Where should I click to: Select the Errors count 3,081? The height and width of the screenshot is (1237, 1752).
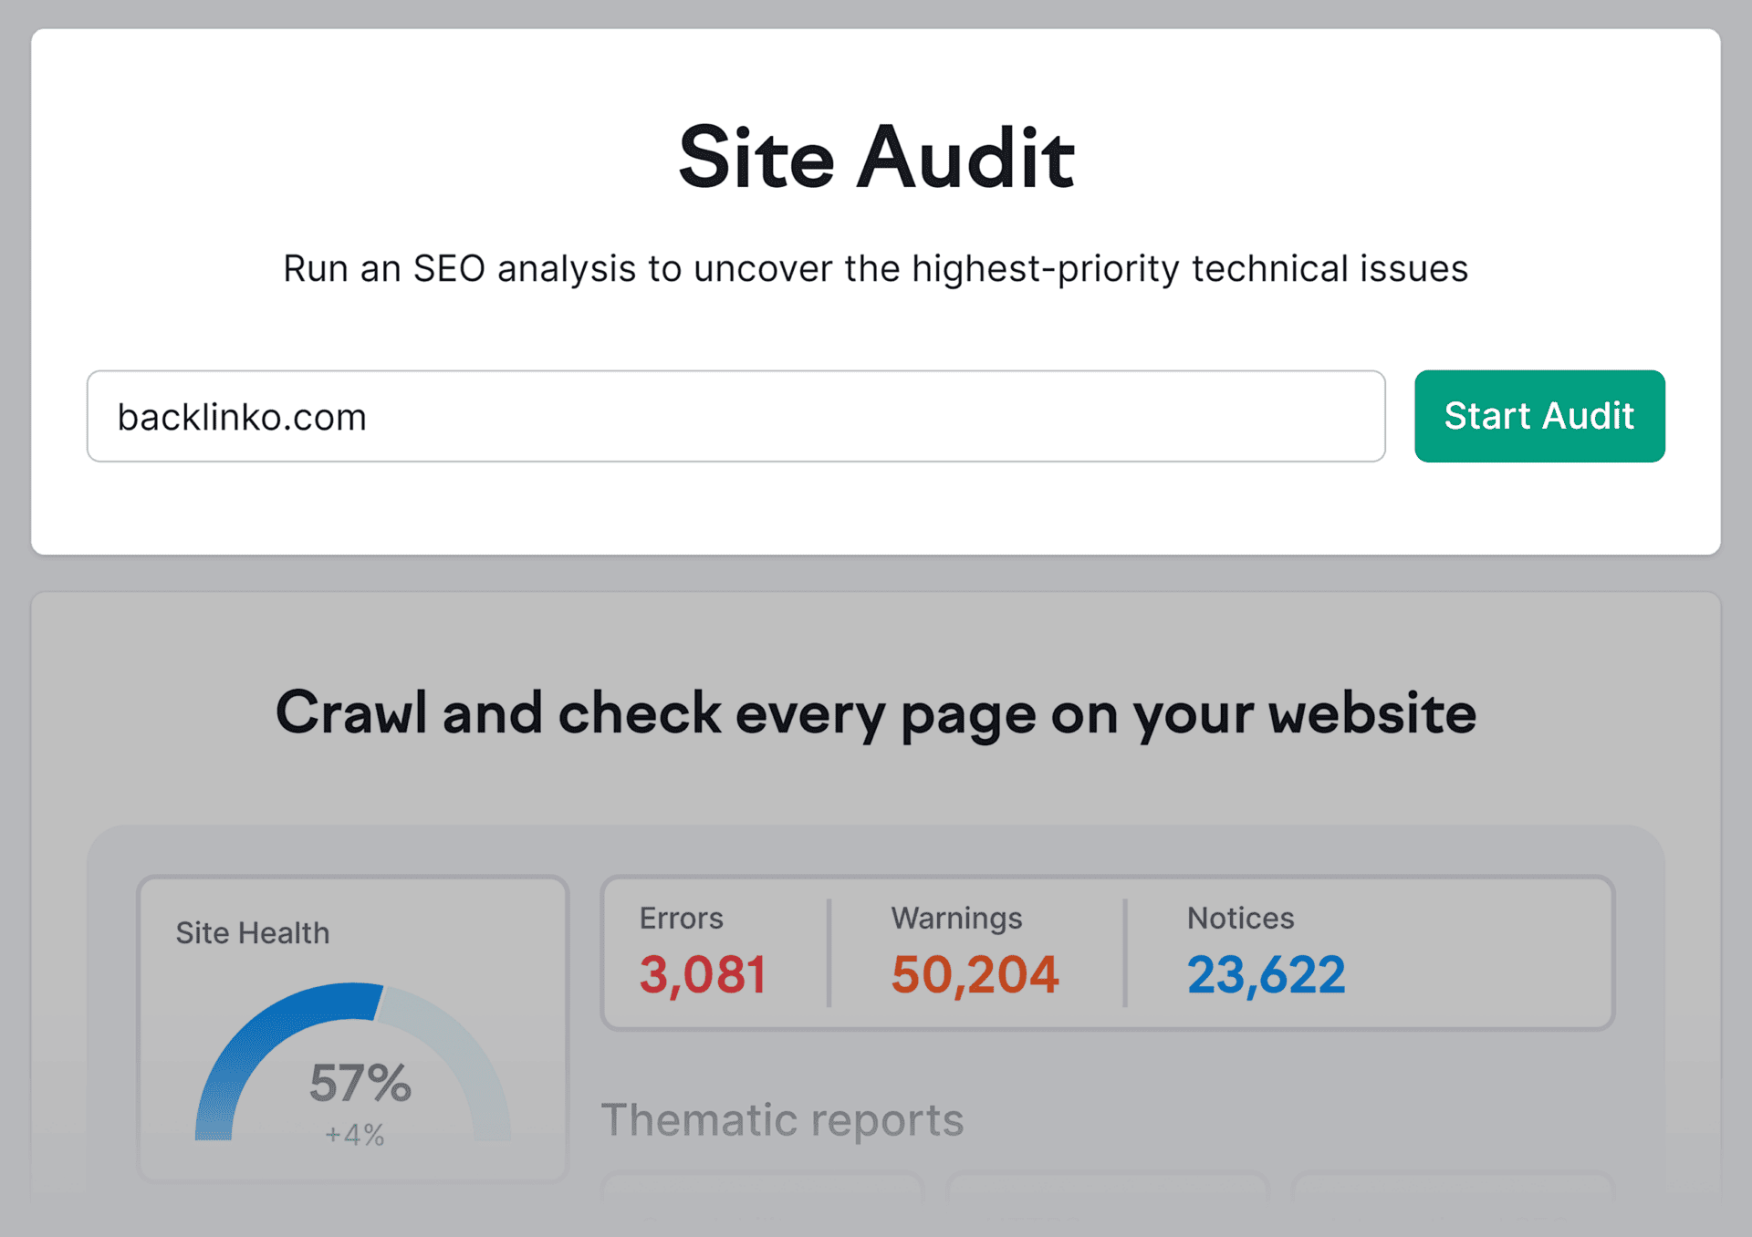coord(703,974)
